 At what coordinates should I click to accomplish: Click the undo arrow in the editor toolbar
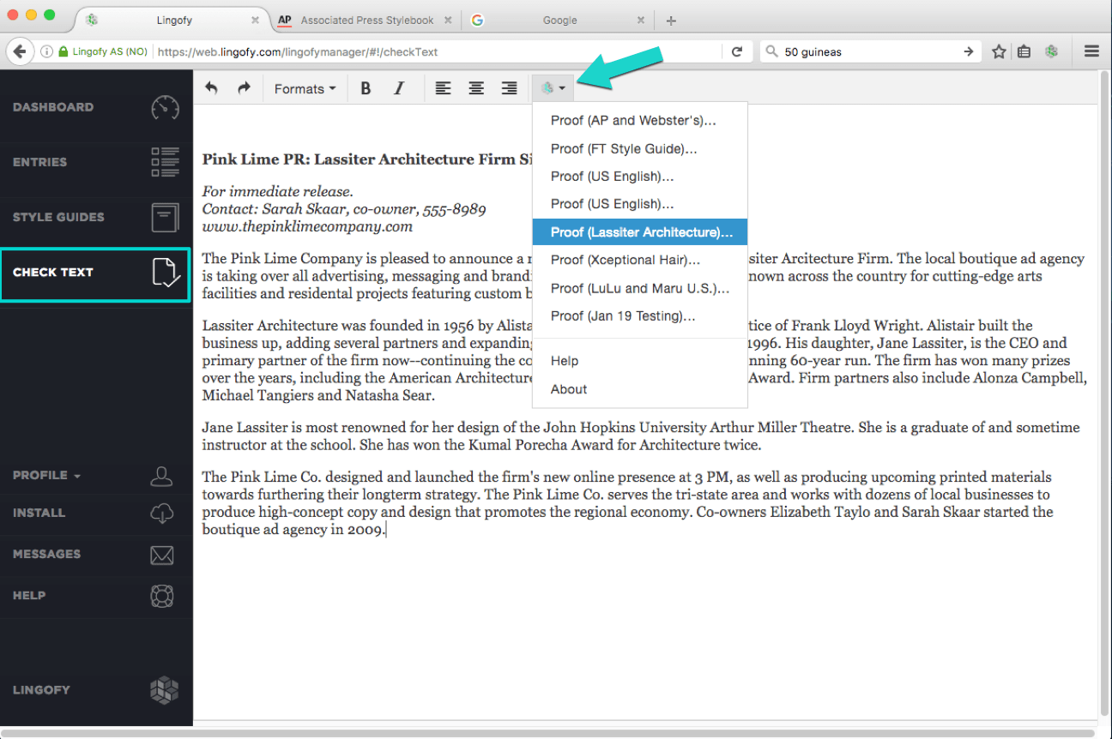(211, 87)
